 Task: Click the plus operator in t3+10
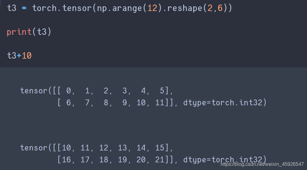[19, 56]
